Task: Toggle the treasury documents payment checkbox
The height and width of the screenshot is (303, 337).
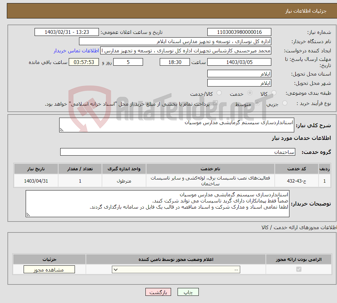Action: click(x=215, y=103)
